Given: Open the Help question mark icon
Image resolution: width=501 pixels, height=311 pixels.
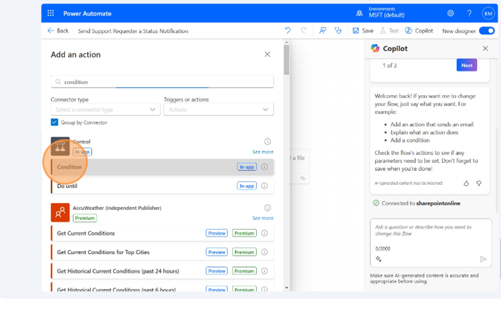Looking at the screenshot, I should [469, 13].
